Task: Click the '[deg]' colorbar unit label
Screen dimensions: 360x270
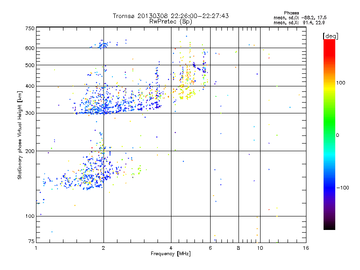Action: tap(330, 36)
